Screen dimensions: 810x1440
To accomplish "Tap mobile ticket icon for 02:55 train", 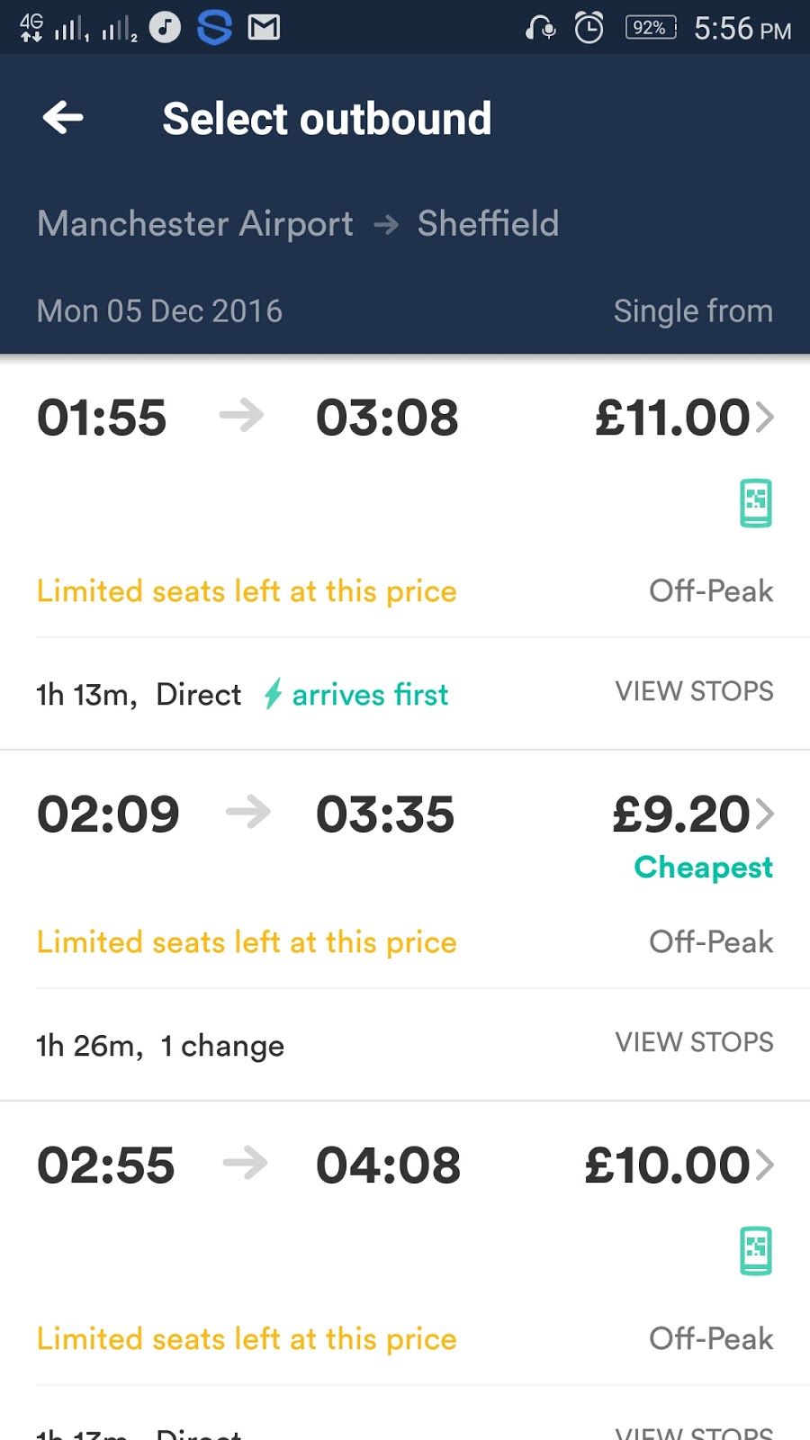I will coord(756,1250).
